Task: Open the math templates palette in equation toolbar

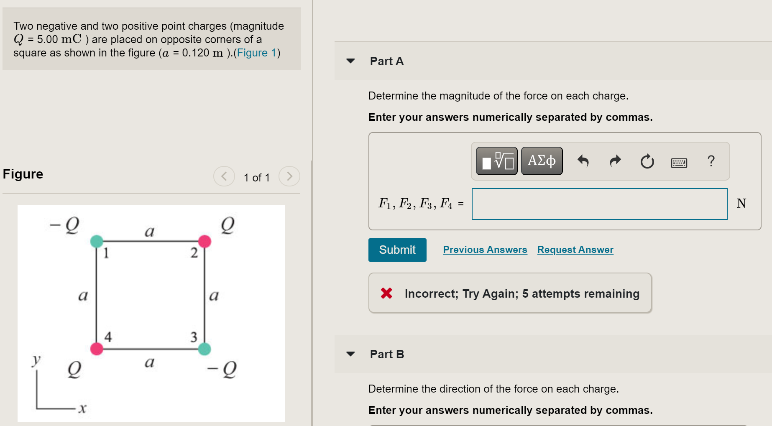Action: [496, 161]
